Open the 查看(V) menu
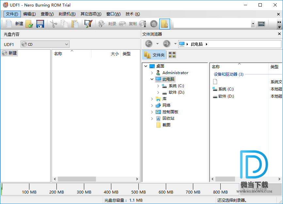 pos(47,14)
